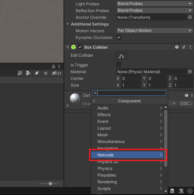The image size is (194, 195).
Task: Open the Event component category
Action: (127, 121)
